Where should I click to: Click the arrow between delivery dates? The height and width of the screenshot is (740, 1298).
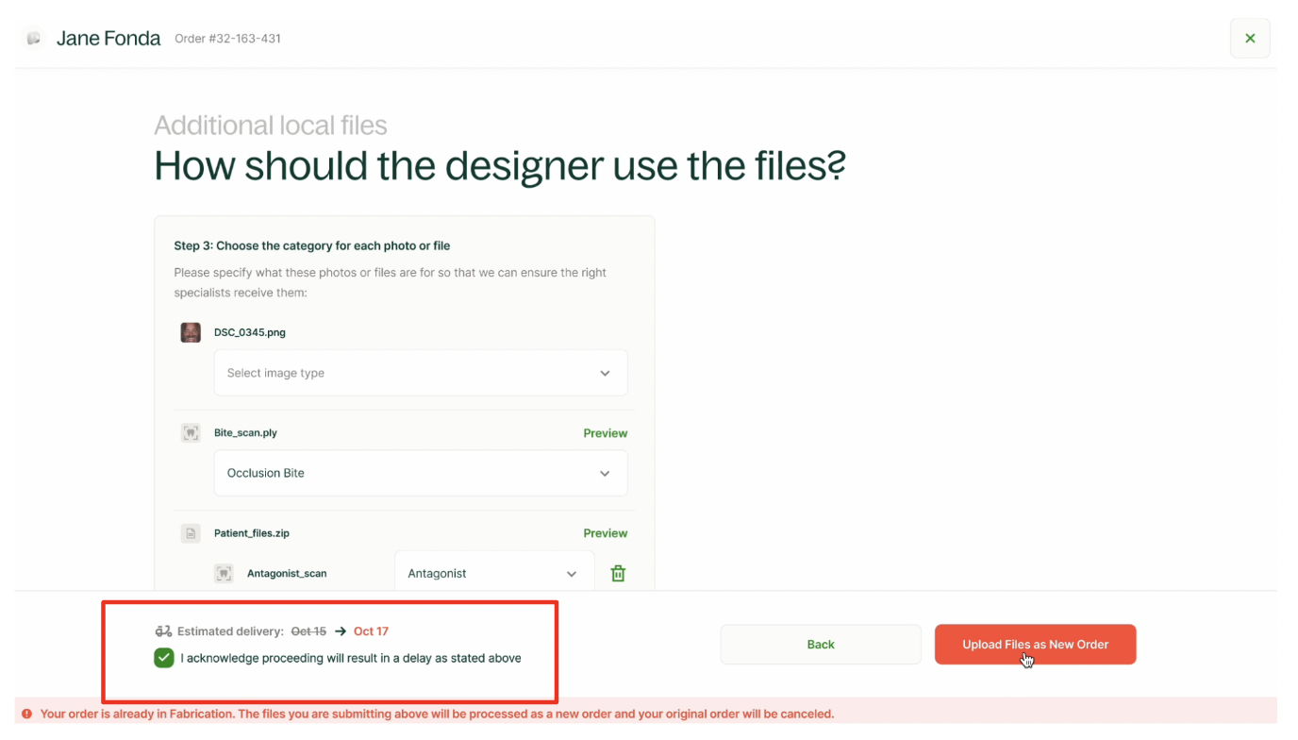pyautogui.click(x=341, y=631)
